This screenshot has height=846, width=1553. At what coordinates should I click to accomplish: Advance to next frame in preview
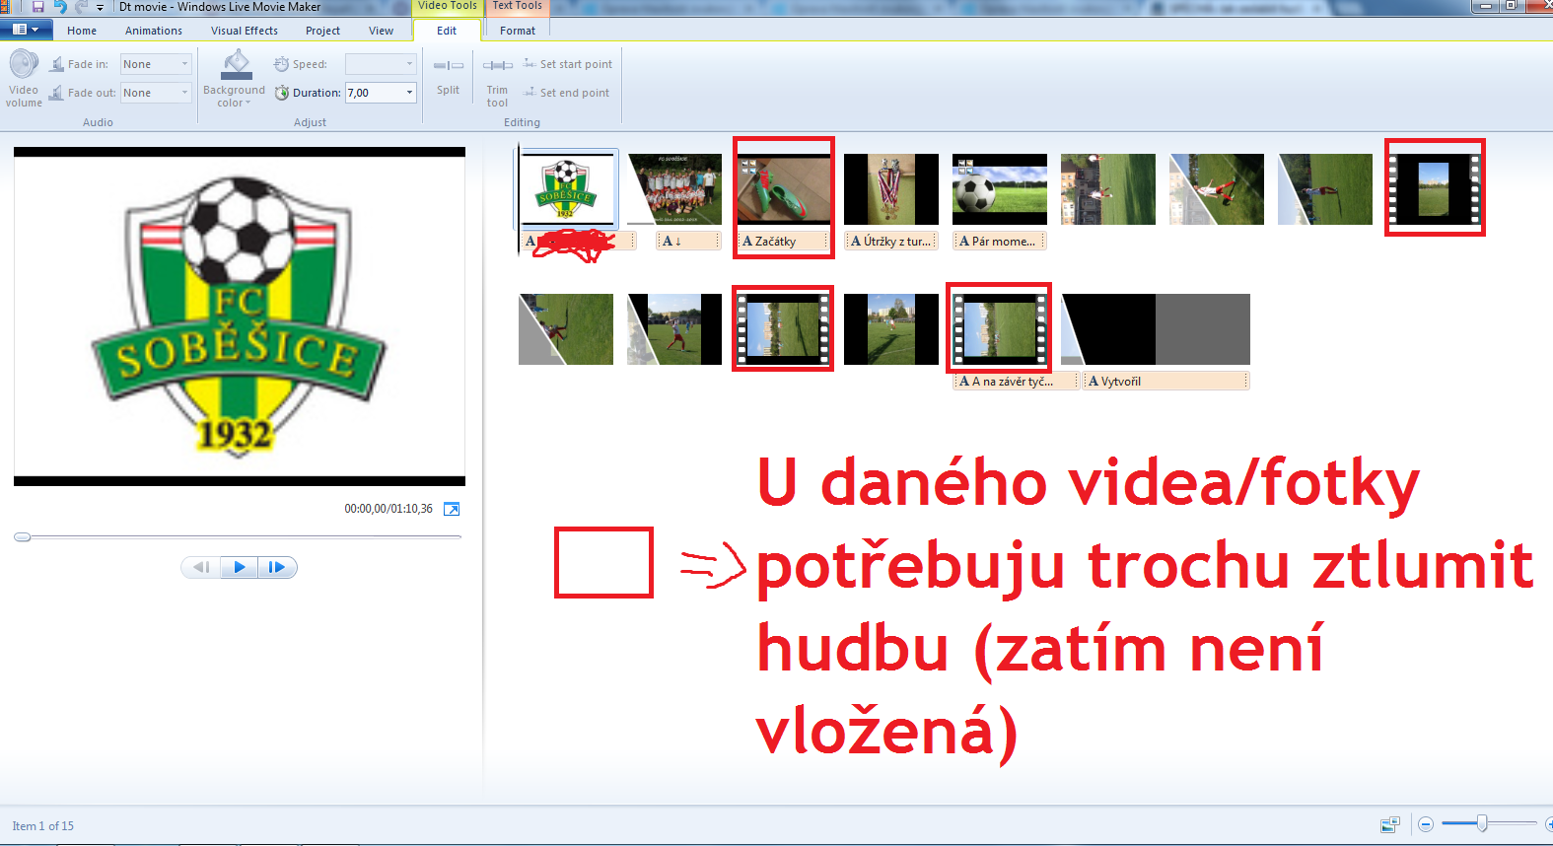277,567
